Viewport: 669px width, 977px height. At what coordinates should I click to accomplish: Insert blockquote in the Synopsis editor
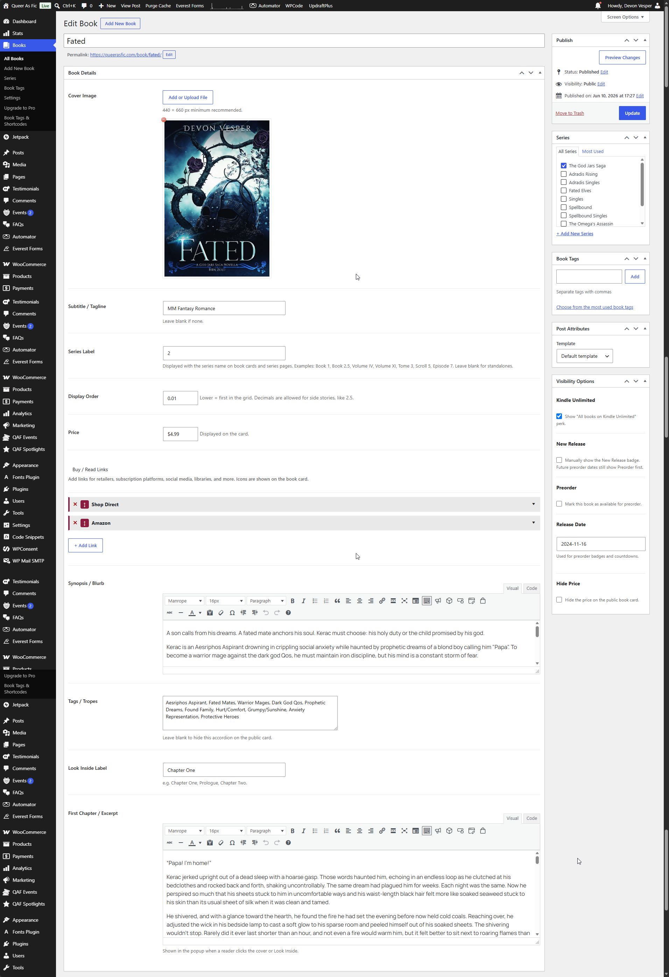337,601
